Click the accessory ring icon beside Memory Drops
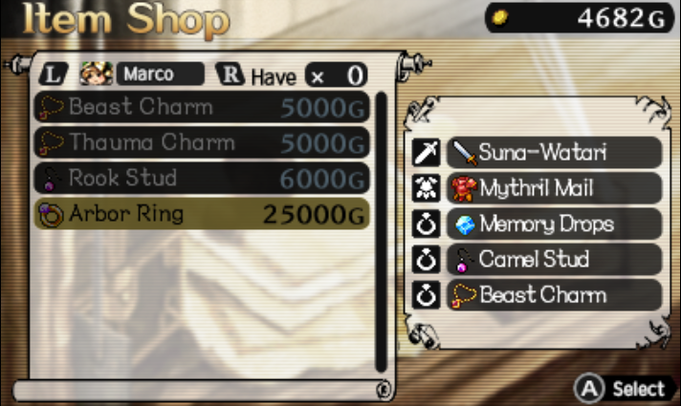The image size is (681, 406). [426, 224]
